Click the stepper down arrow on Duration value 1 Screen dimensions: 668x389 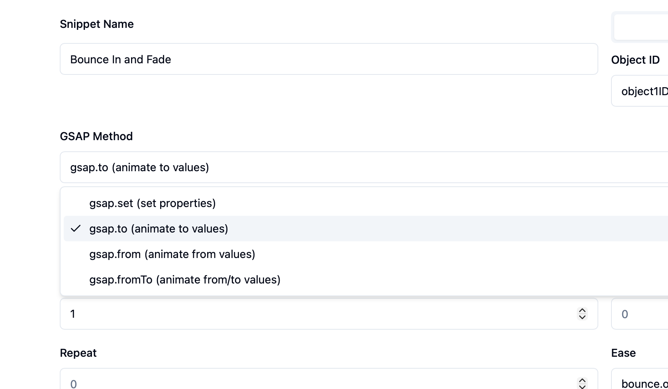click(582, 317)
